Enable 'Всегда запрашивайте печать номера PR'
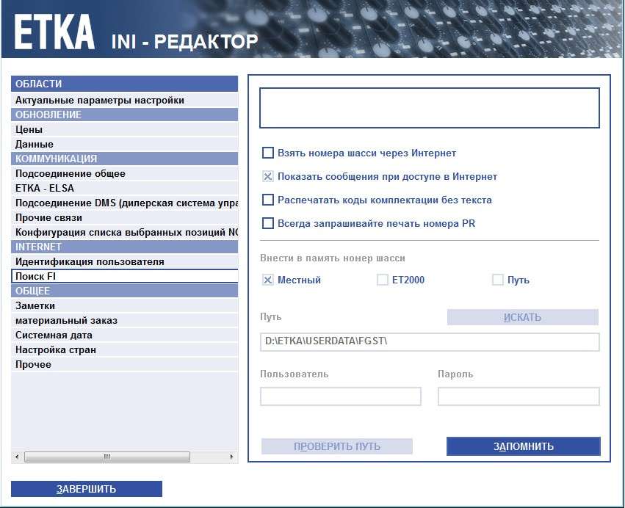This screenshot has height=508, width=625. [268, 223]
